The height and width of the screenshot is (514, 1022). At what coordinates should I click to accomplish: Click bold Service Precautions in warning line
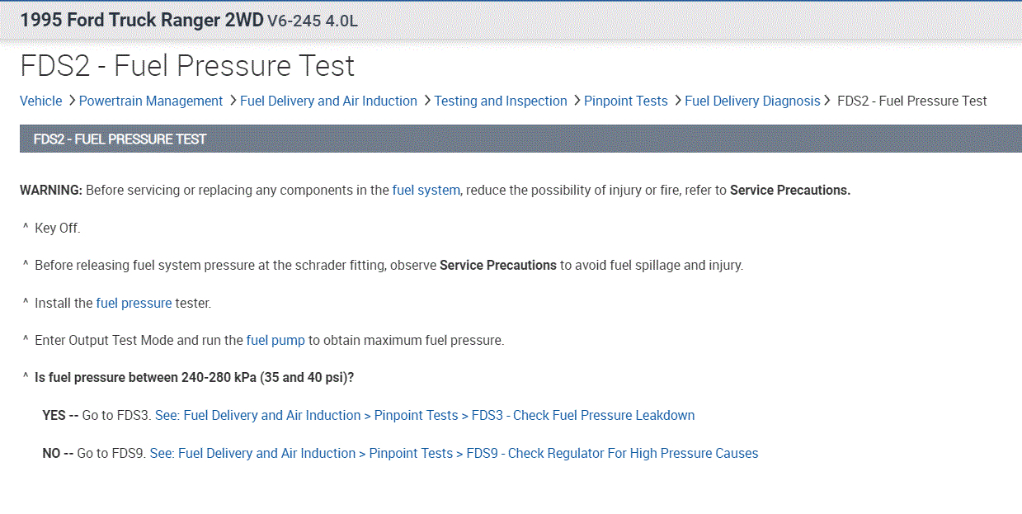point(789,190)
